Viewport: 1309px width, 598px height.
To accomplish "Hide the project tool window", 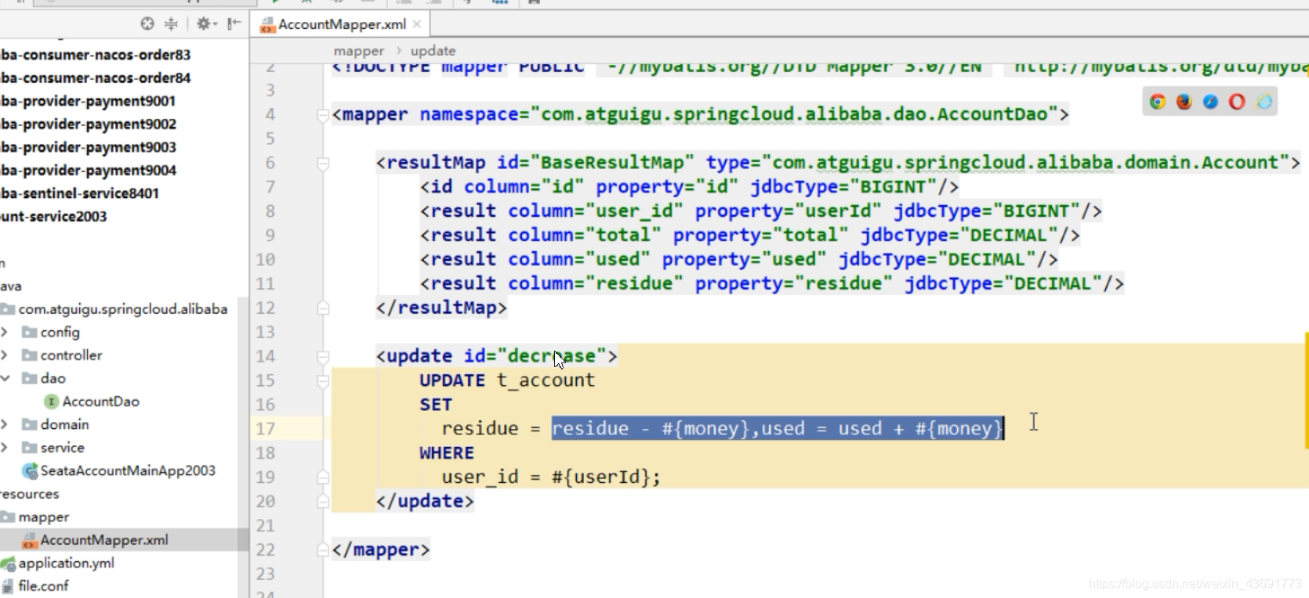I will pyautogui.click(x=234, y=23).
